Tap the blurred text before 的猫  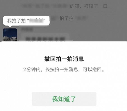click(45, 6)
